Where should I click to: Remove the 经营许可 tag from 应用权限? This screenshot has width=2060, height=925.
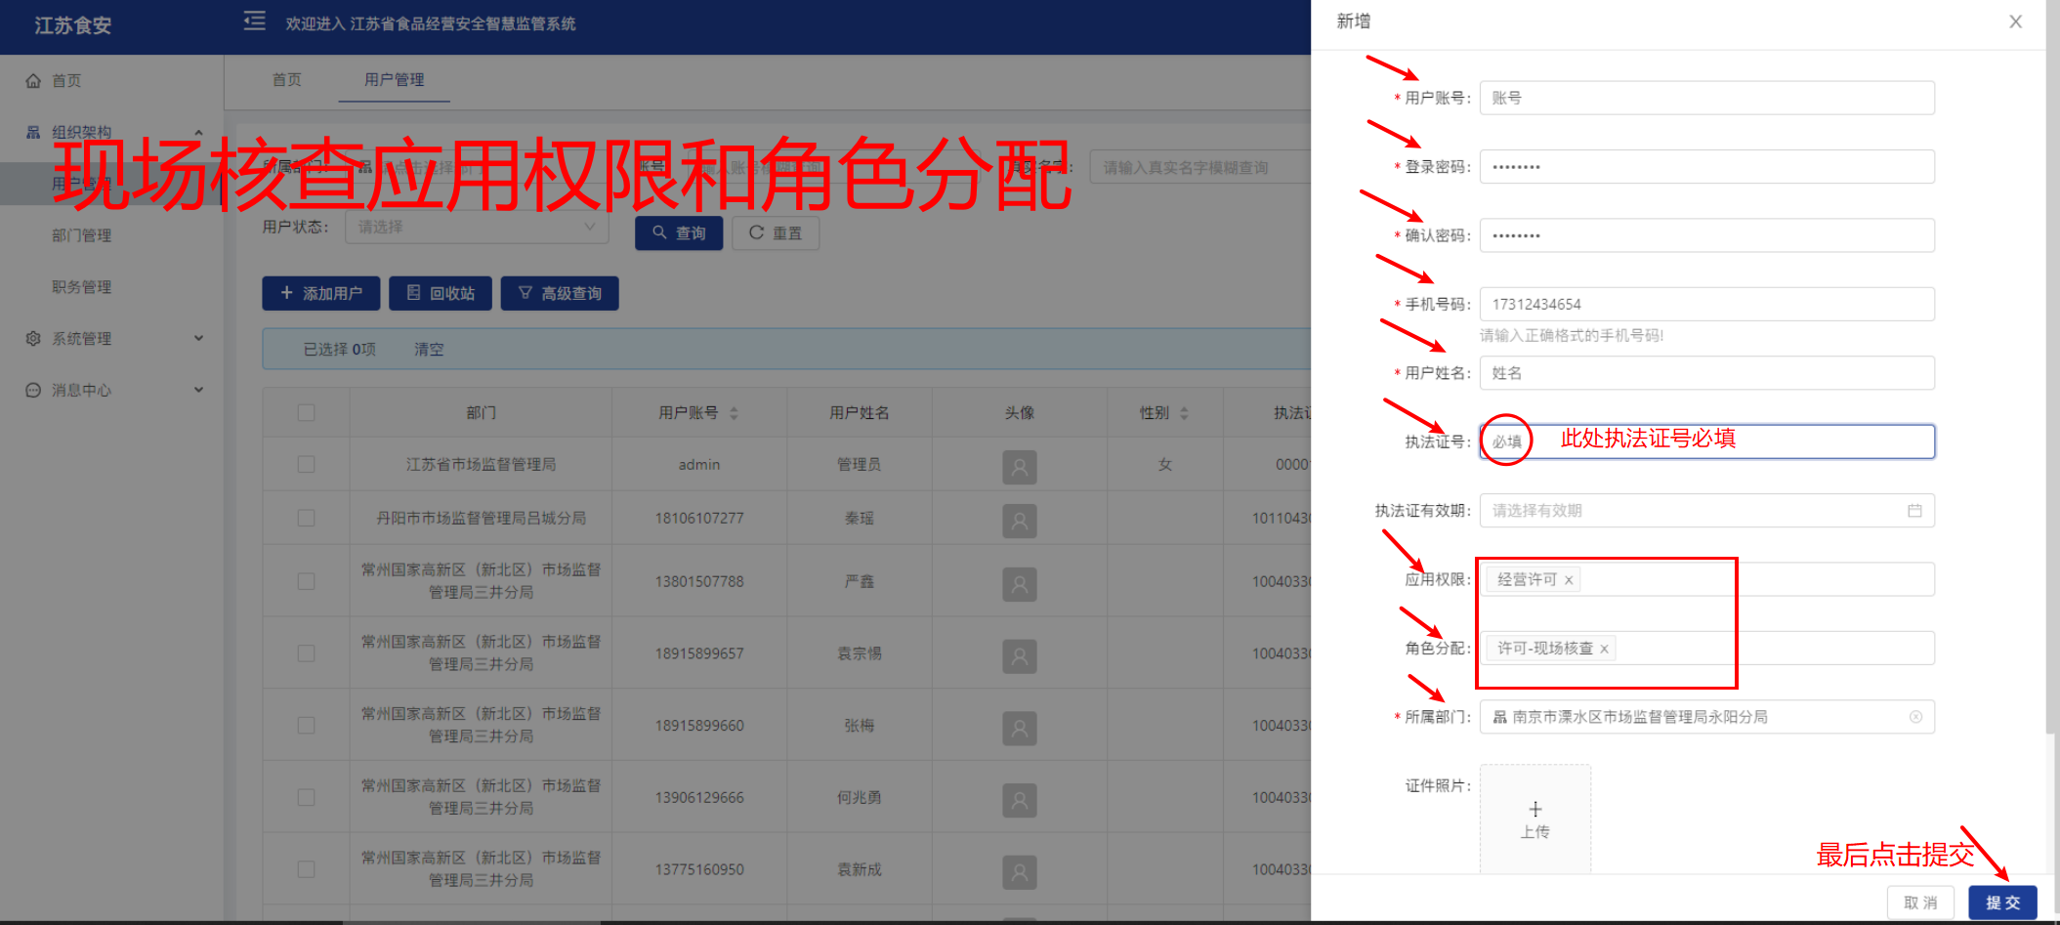[1569, 580]
